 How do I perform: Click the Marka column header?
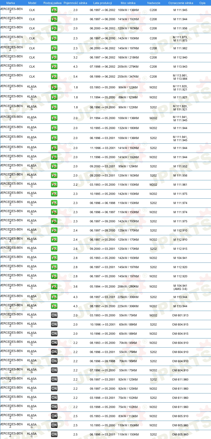click(x=11, y=3)
